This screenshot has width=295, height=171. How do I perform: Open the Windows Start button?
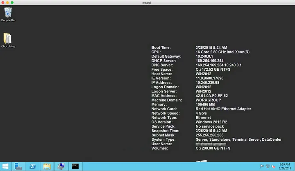(5, 166)
